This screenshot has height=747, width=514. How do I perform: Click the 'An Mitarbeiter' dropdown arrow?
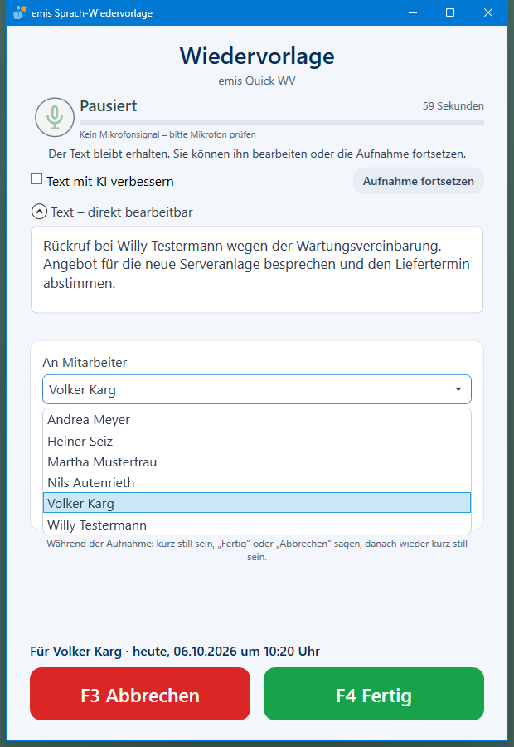pyautogui.click(x=458, y=389)
